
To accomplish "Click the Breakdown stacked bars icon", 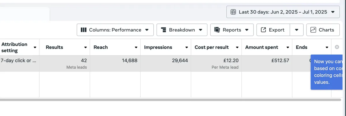I will [x=163, y=30].
